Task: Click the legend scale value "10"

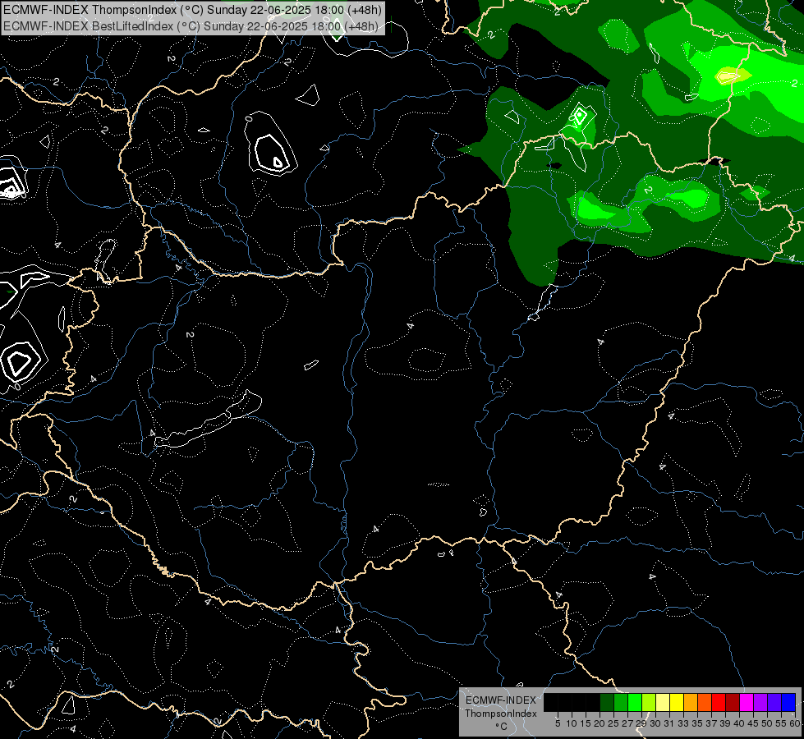Action: tap(572, 723)
